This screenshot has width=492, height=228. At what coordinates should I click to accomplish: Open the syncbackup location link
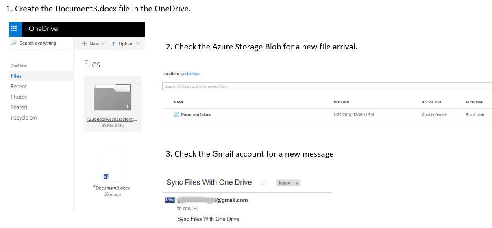tap(189, 73)
